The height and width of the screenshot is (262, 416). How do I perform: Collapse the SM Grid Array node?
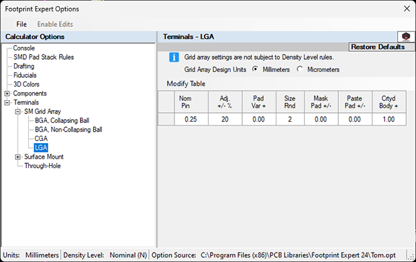click(x=17, y=112)
